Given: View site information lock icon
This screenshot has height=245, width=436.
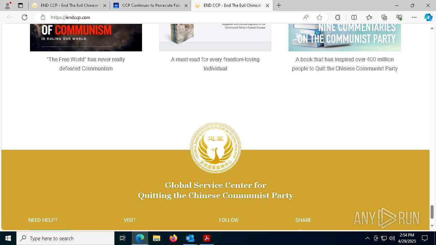Looking at the screenshot, I should 43,17.
